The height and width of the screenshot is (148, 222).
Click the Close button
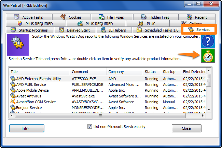point(186,128)
